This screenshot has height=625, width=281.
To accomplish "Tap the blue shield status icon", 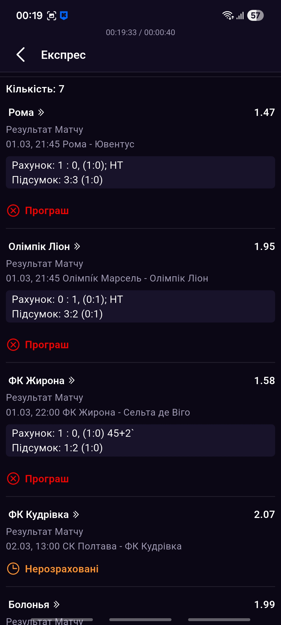I will point(64,16).
